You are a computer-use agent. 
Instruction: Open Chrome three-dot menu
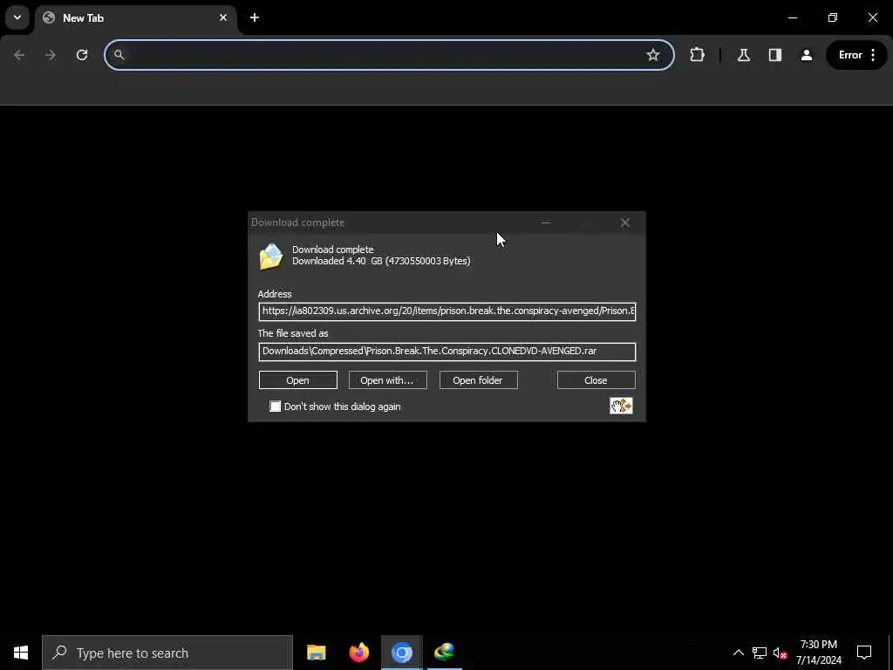[873, 55]
